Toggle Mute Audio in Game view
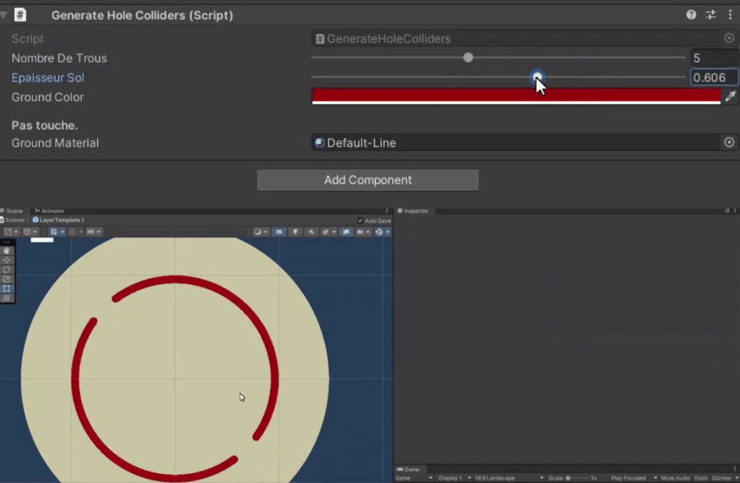The height and width of the screenshot is (483, 740). coord(675,478)
